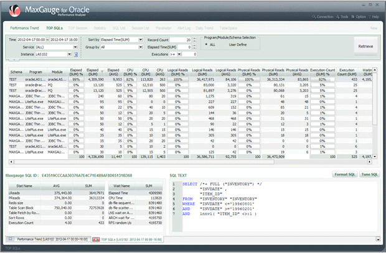Sort by the Schema column header

[16, 72]
